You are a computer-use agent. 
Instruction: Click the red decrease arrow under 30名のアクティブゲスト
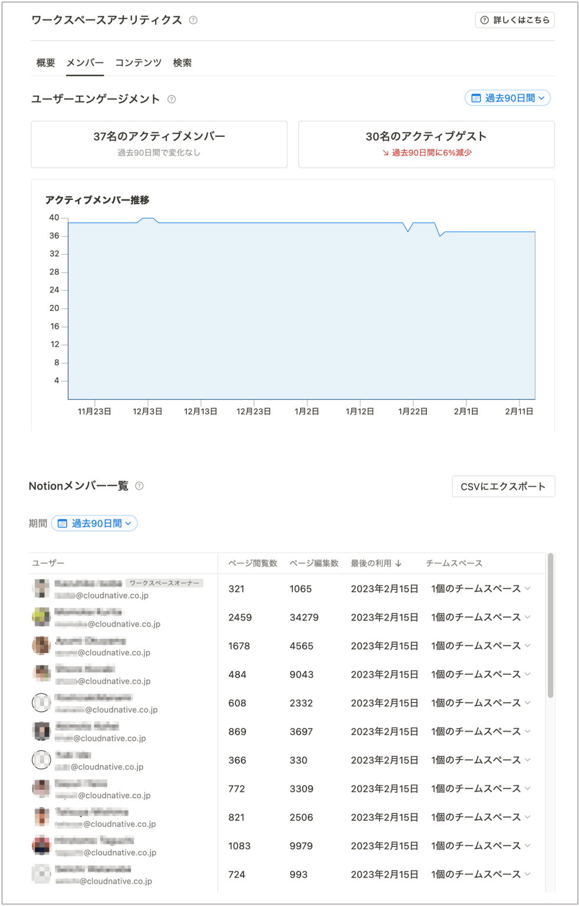pos(386,152)
